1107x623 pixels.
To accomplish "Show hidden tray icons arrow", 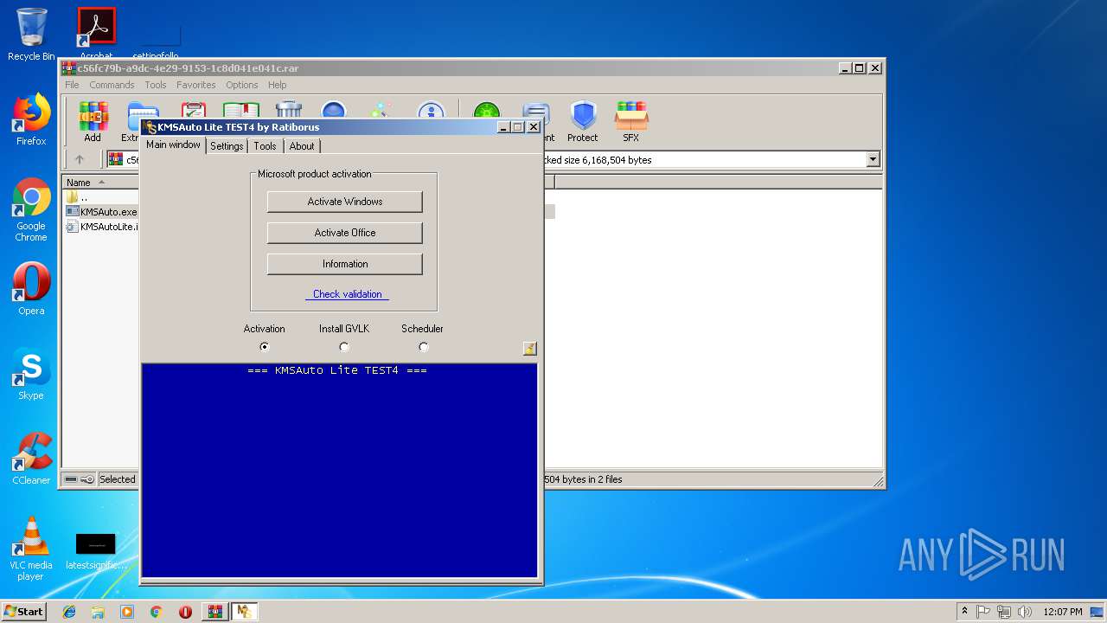I will (x=964, y=612).
